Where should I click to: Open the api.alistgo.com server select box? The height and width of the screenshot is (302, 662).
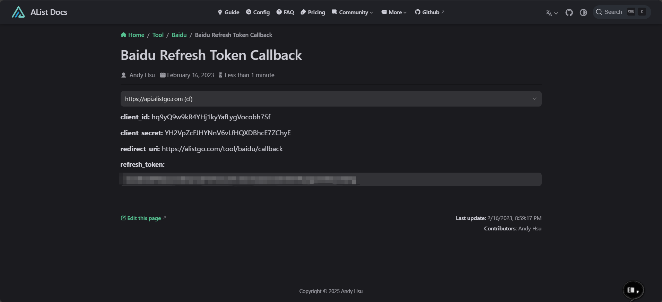click(331, 99)
